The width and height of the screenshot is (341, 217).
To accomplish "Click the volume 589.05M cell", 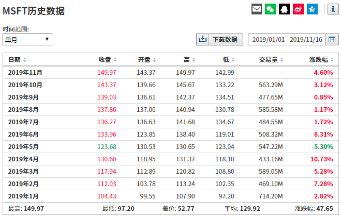I will click(271, 171).
